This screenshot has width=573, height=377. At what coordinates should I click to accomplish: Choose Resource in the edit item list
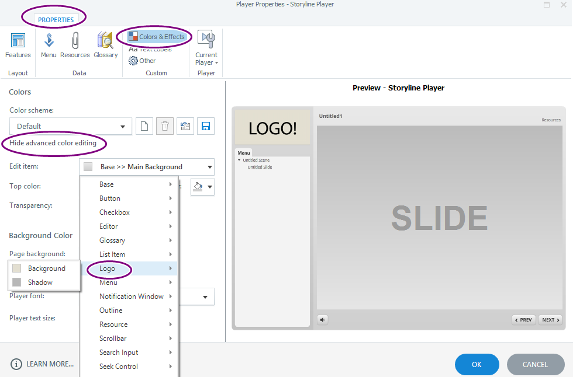(x=129, y=324)
